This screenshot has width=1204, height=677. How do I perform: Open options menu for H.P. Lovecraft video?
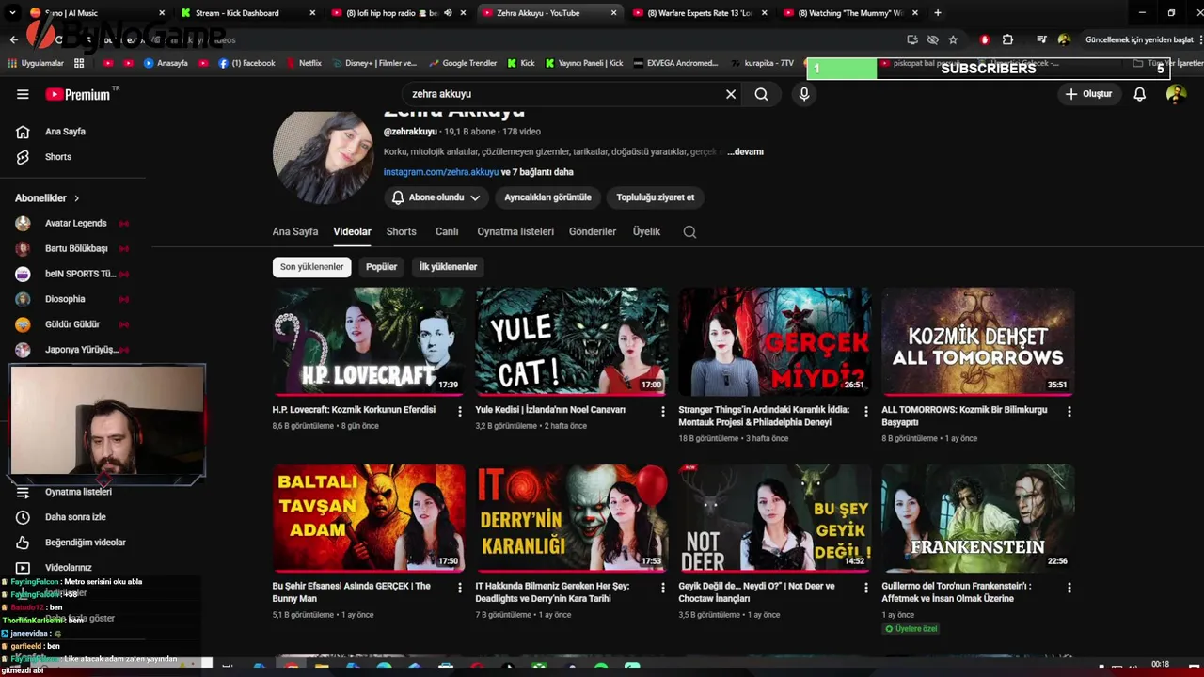pos(459,411)
